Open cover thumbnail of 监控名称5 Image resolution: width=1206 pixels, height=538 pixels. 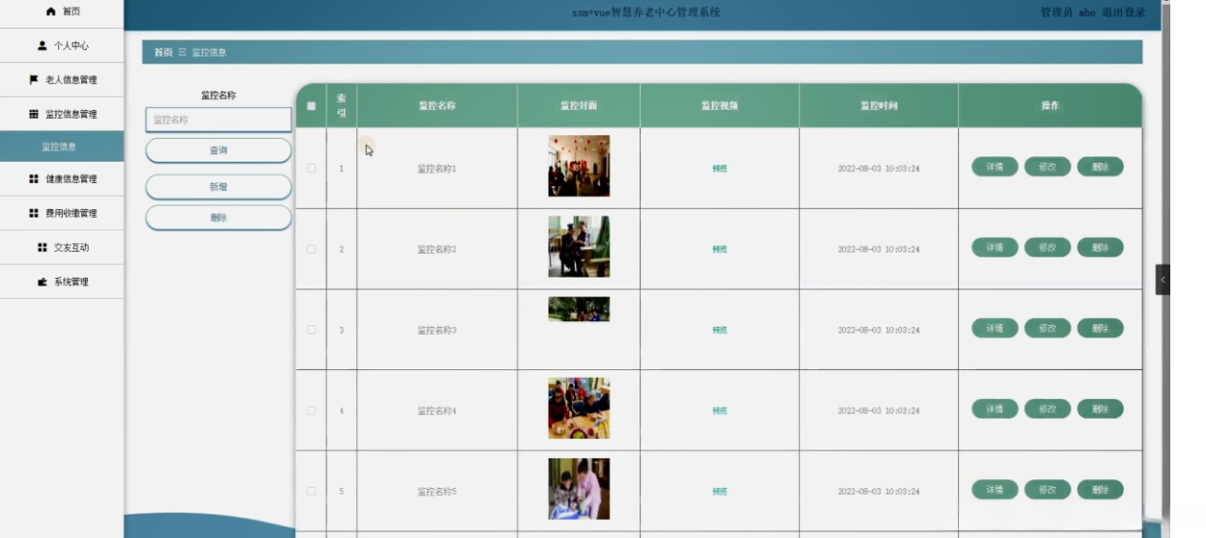[x=579, y=489]
